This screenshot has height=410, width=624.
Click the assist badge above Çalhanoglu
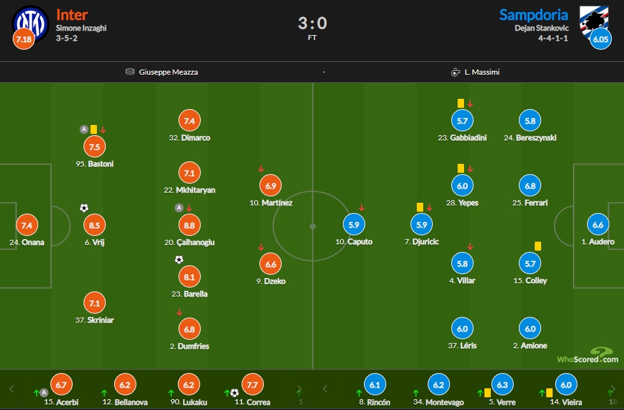tap(179, 208)
